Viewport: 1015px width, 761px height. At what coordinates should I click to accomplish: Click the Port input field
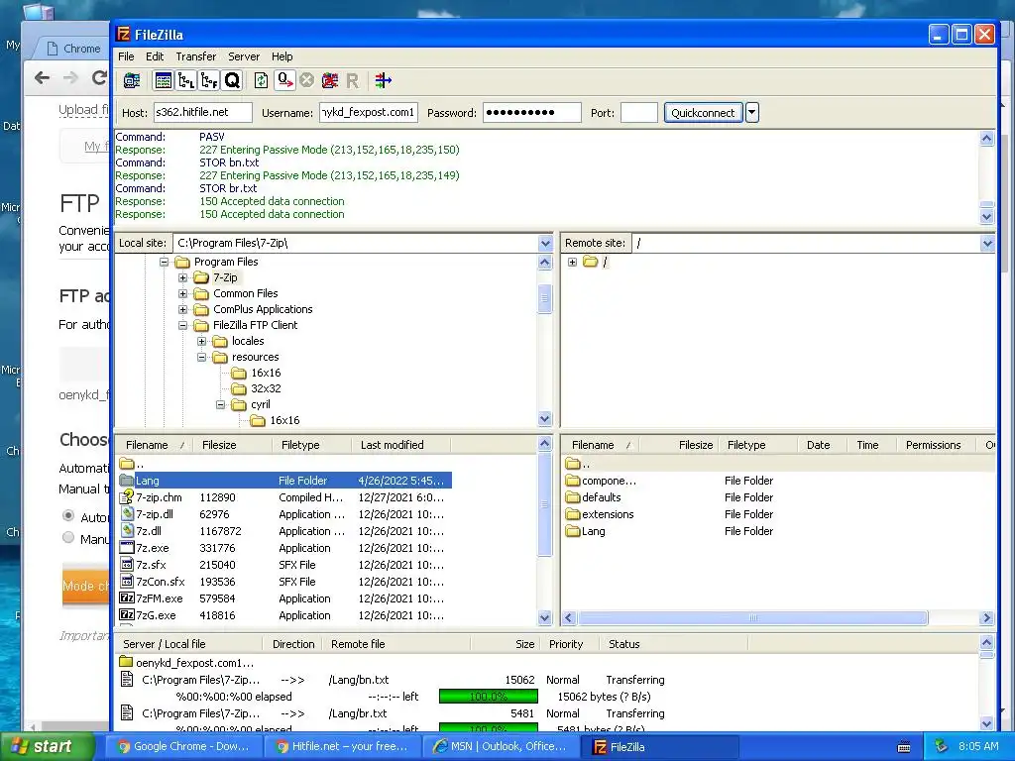point(639,113)
